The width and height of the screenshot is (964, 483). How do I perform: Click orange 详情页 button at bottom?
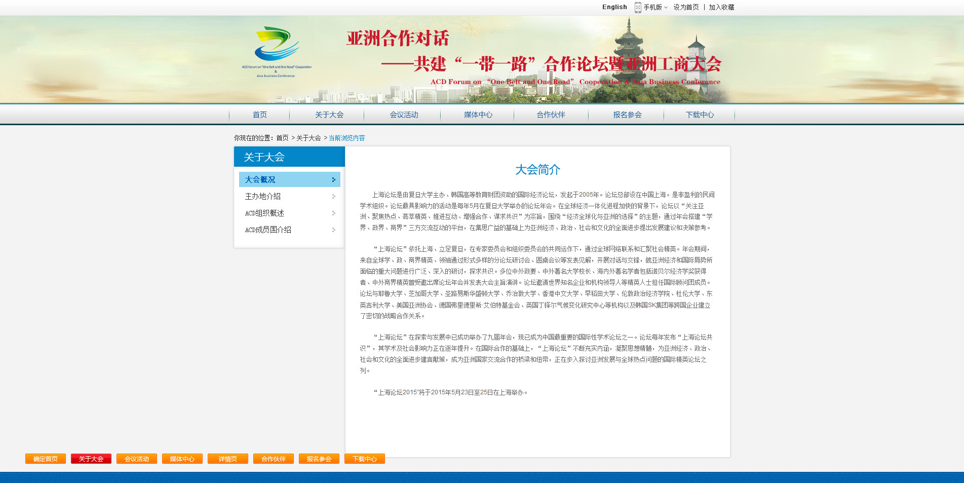click(x=228, y=459)
